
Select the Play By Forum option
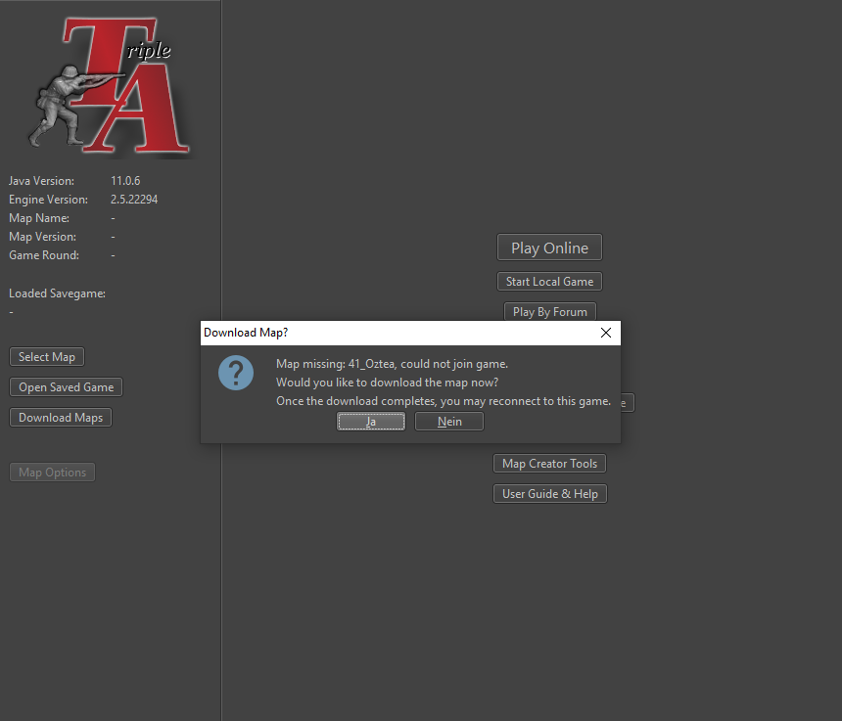[550, 312]
